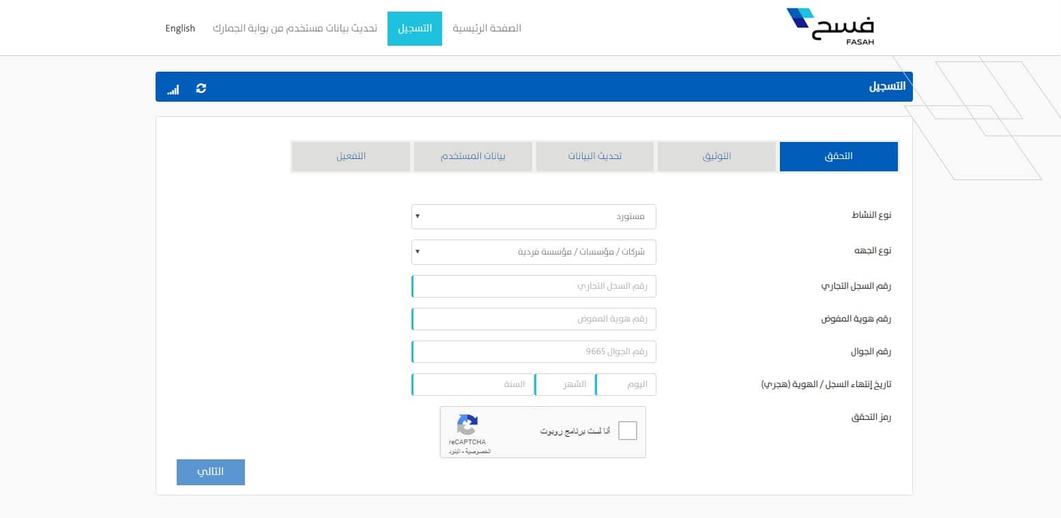Open the تحديث البيانات step tab
This screenshot has height=518, width=1061.
pyautogui.click(x=594, y=156)
